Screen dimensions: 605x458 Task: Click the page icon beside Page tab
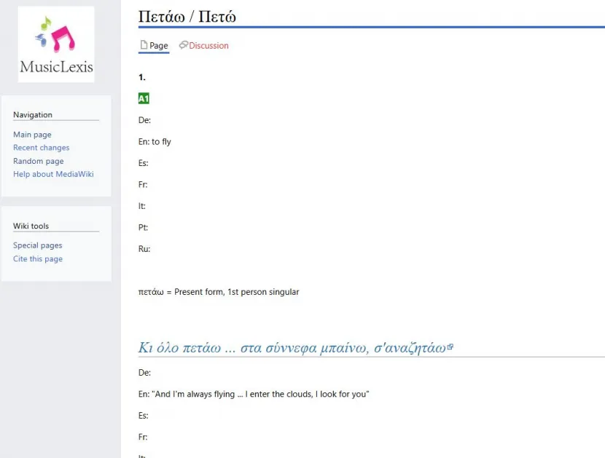(144, 45)
